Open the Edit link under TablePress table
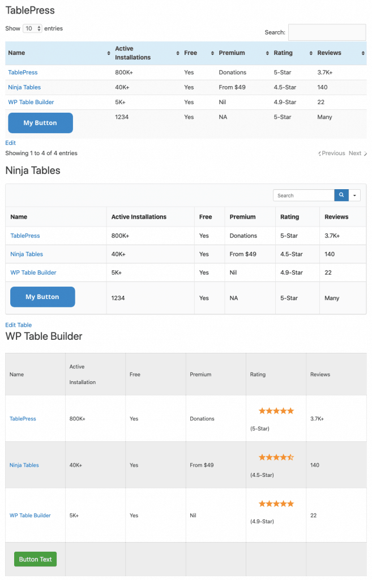Image resolution: width=372 pixels, height=580 pixels. (10, 143)
